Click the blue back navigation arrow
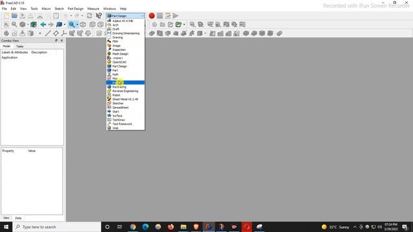 [x=43, y=24]
